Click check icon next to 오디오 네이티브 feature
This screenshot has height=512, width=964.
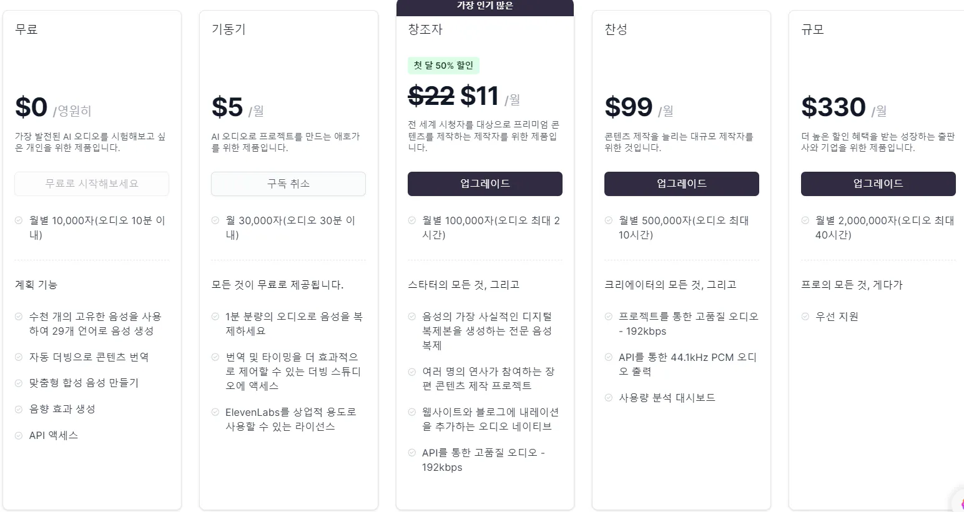coord(412,412)
